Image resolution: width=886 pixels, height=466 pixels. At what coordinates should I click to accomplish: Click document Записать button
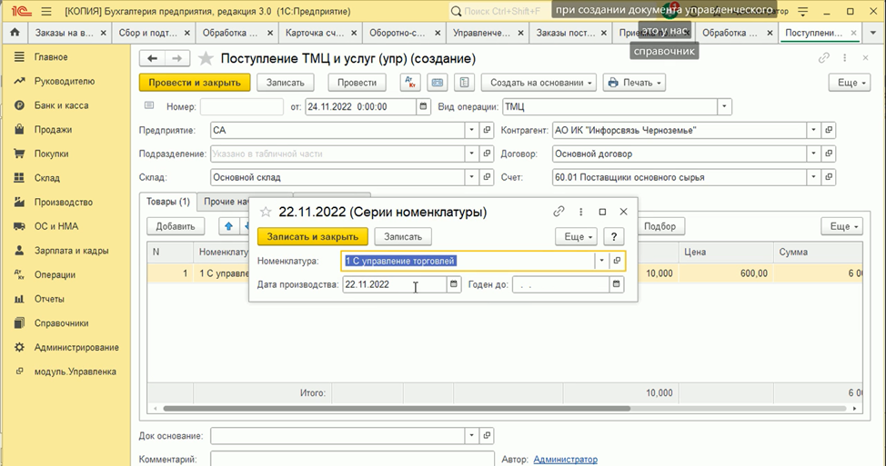point(286,83)
